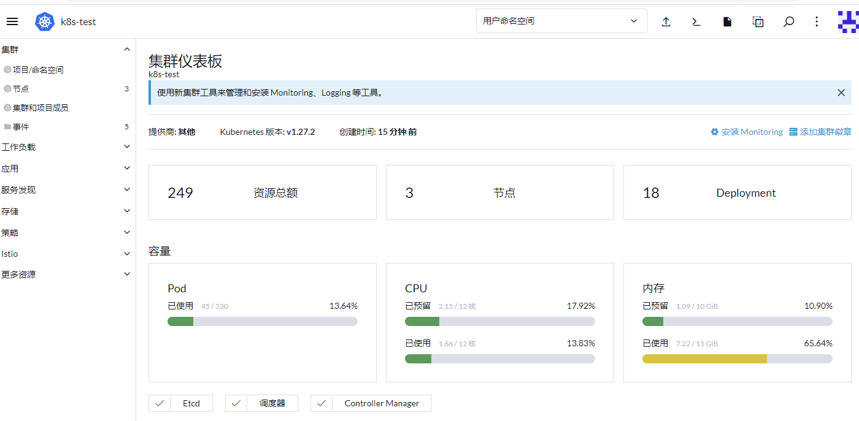Open the hamburger navigation menu
The image size is (859, 421).
pos(12,21)
